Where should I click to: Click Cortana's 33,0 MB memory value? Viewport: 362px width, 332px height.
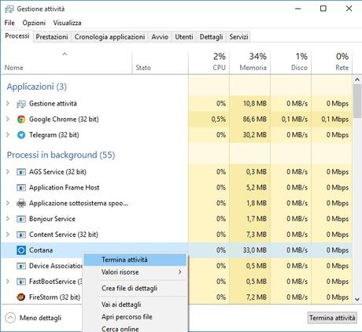(254, 250)
